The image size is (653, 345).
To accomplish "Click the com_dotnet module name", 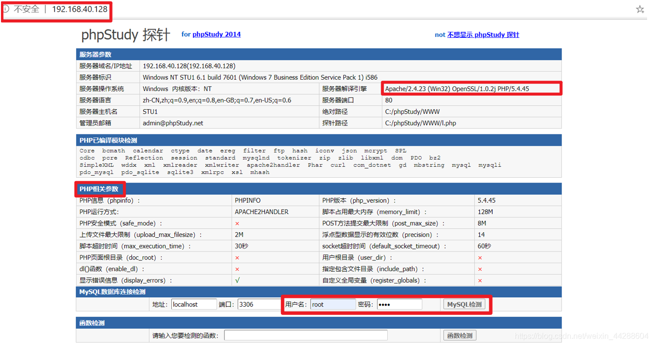I will tap(372, 165).
